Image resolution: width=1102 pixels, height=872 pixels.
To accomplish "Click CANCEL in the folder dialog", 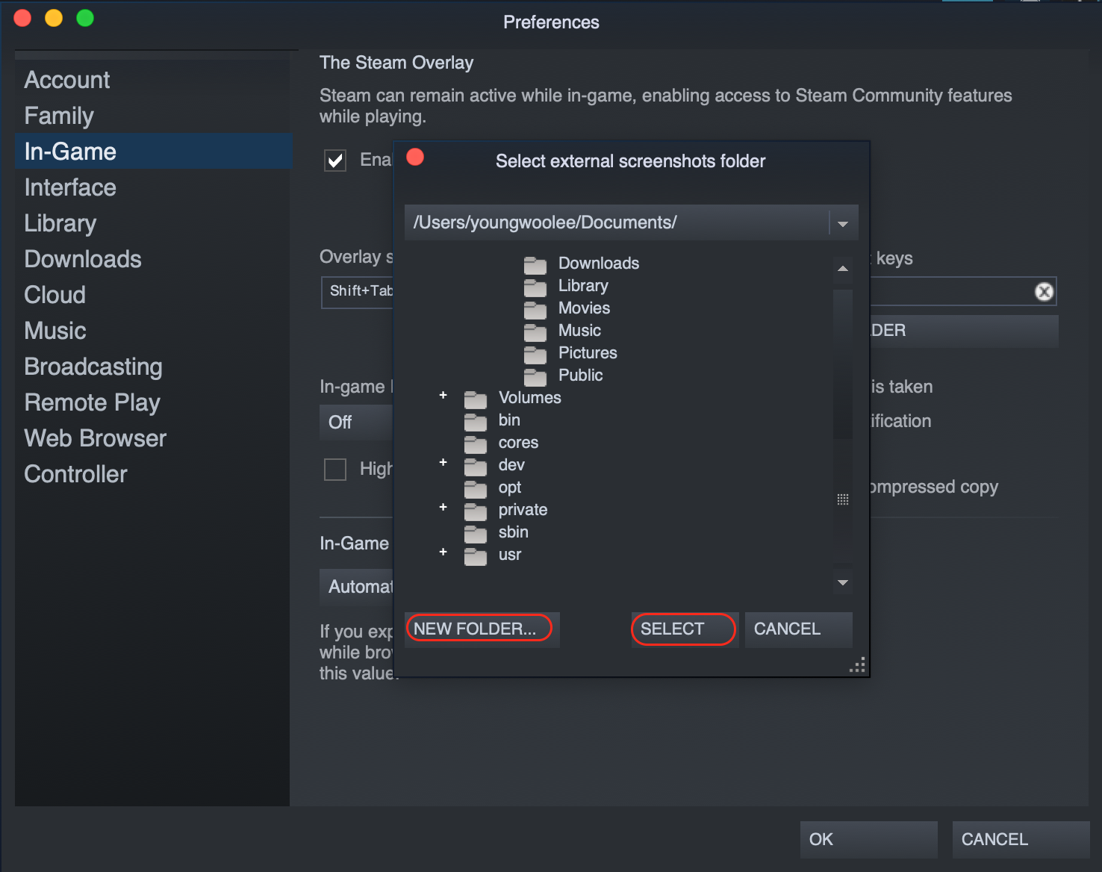I will coord(798,629).
